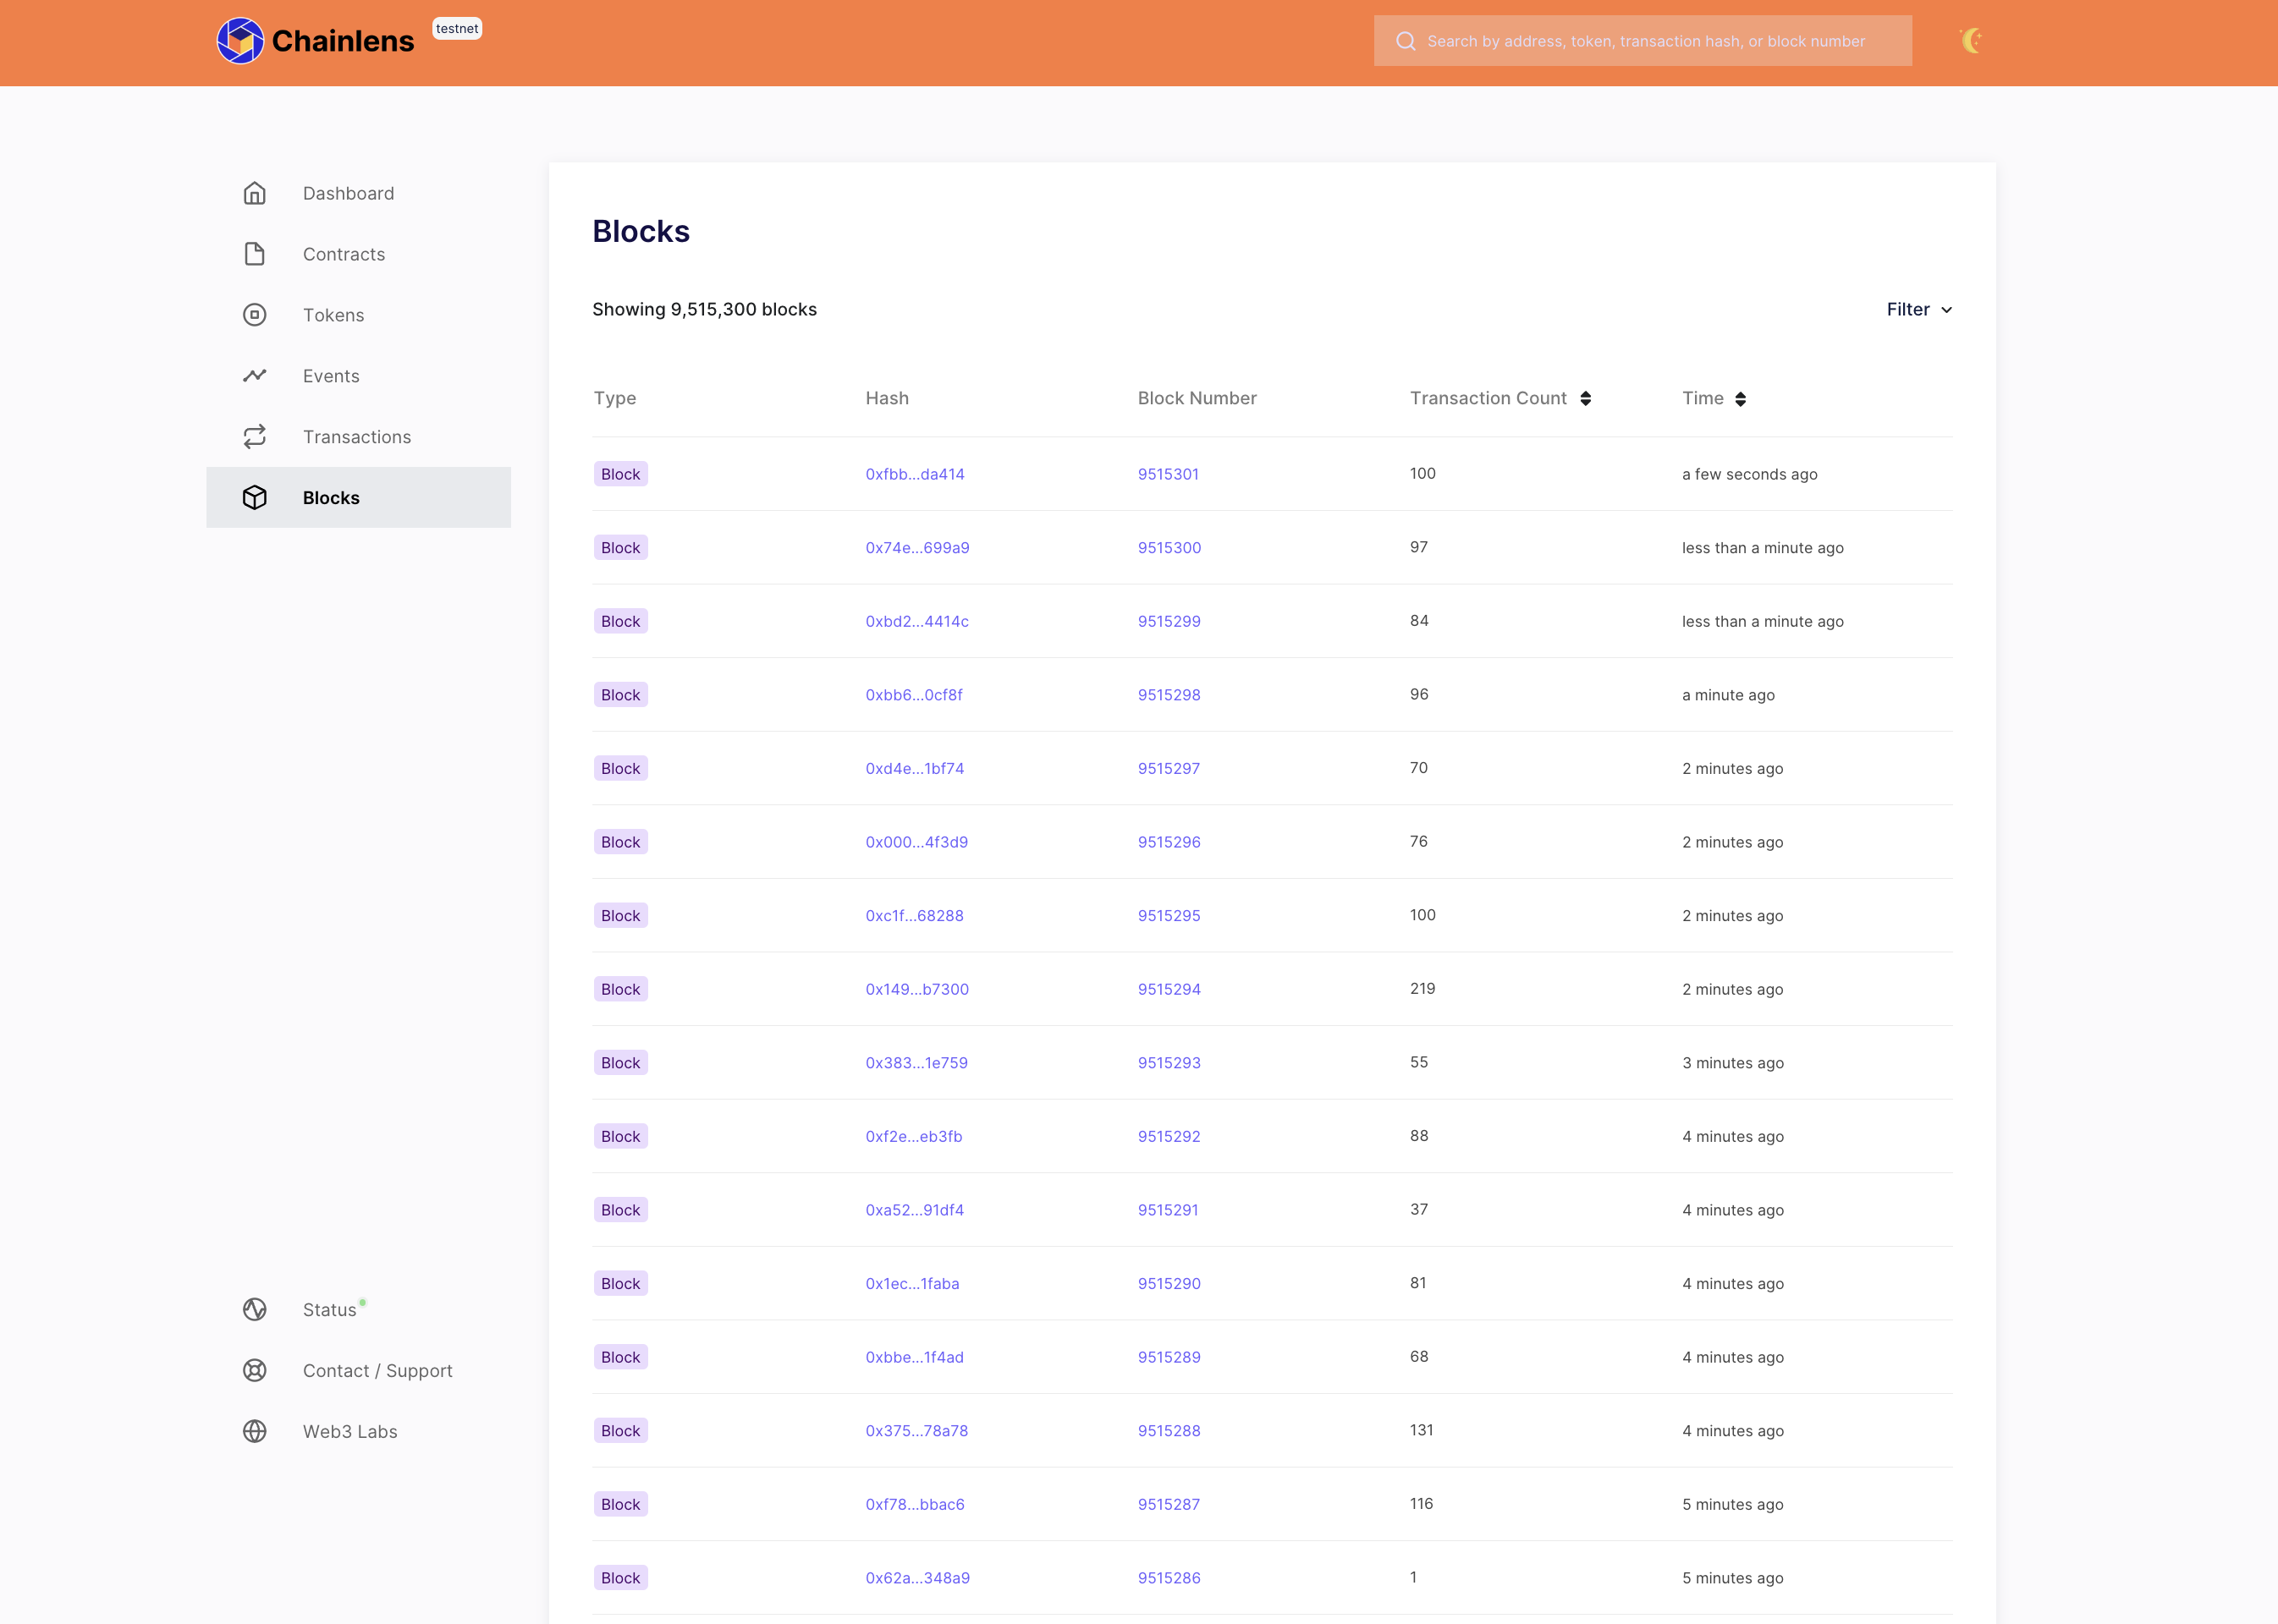
Task: Open block hash 0xfbb...da414 link
Action: (915, 474)
